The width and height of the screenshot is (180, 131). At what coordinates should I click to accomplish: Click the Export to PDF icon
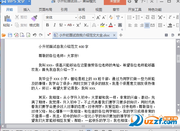(x=16, y=35)
